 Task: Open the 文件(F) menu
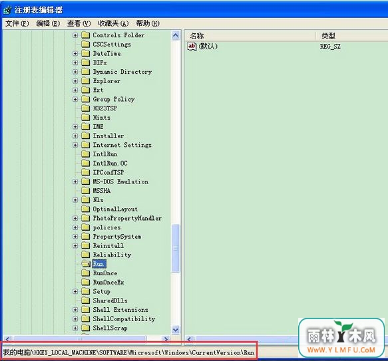17,23
